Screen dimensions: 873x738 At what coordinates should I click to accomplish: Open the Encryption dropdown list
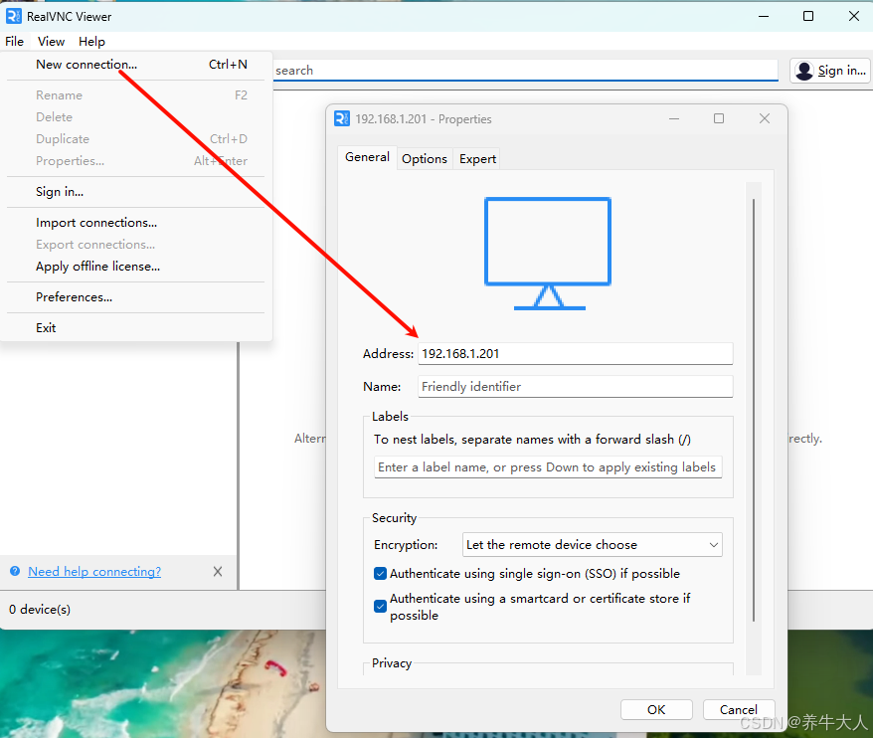[593, 545]
